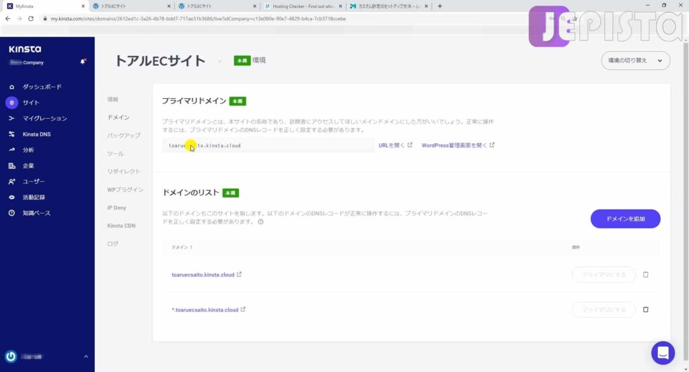Viewport: 689px width, 372px height.
Task: Click the analytics chart icon
Action: 12,150
